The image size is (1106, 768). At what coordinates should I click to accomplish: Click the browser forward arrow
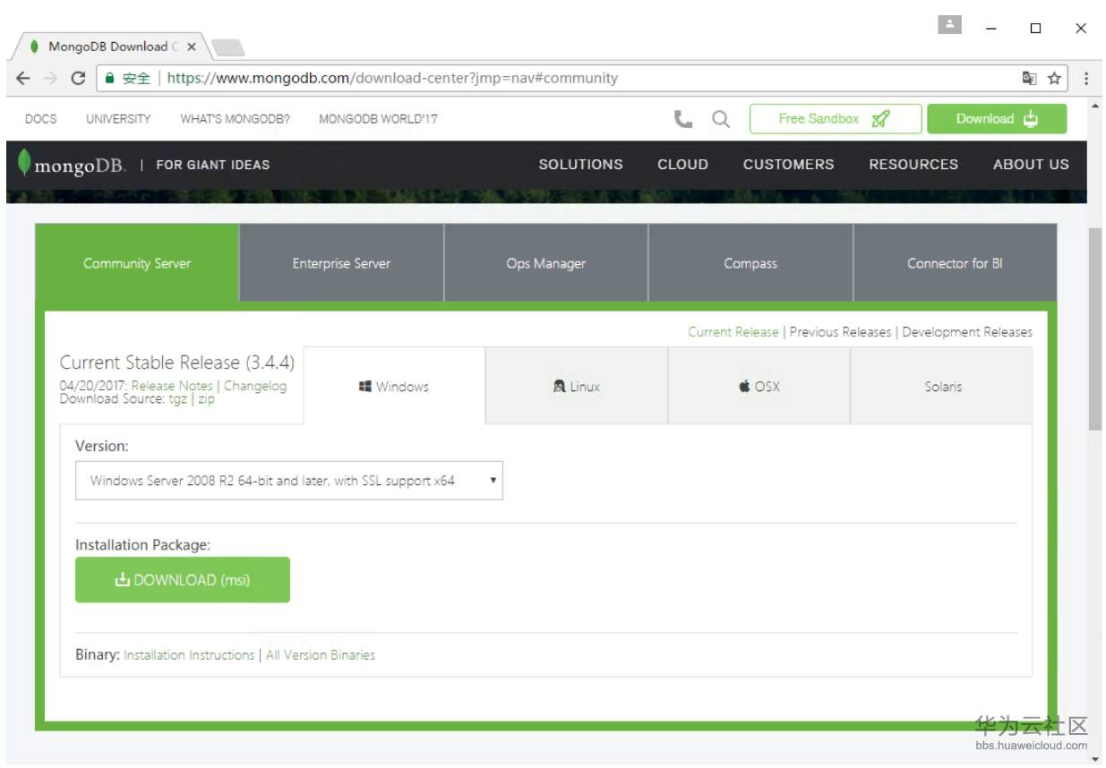tap(50, 78)
